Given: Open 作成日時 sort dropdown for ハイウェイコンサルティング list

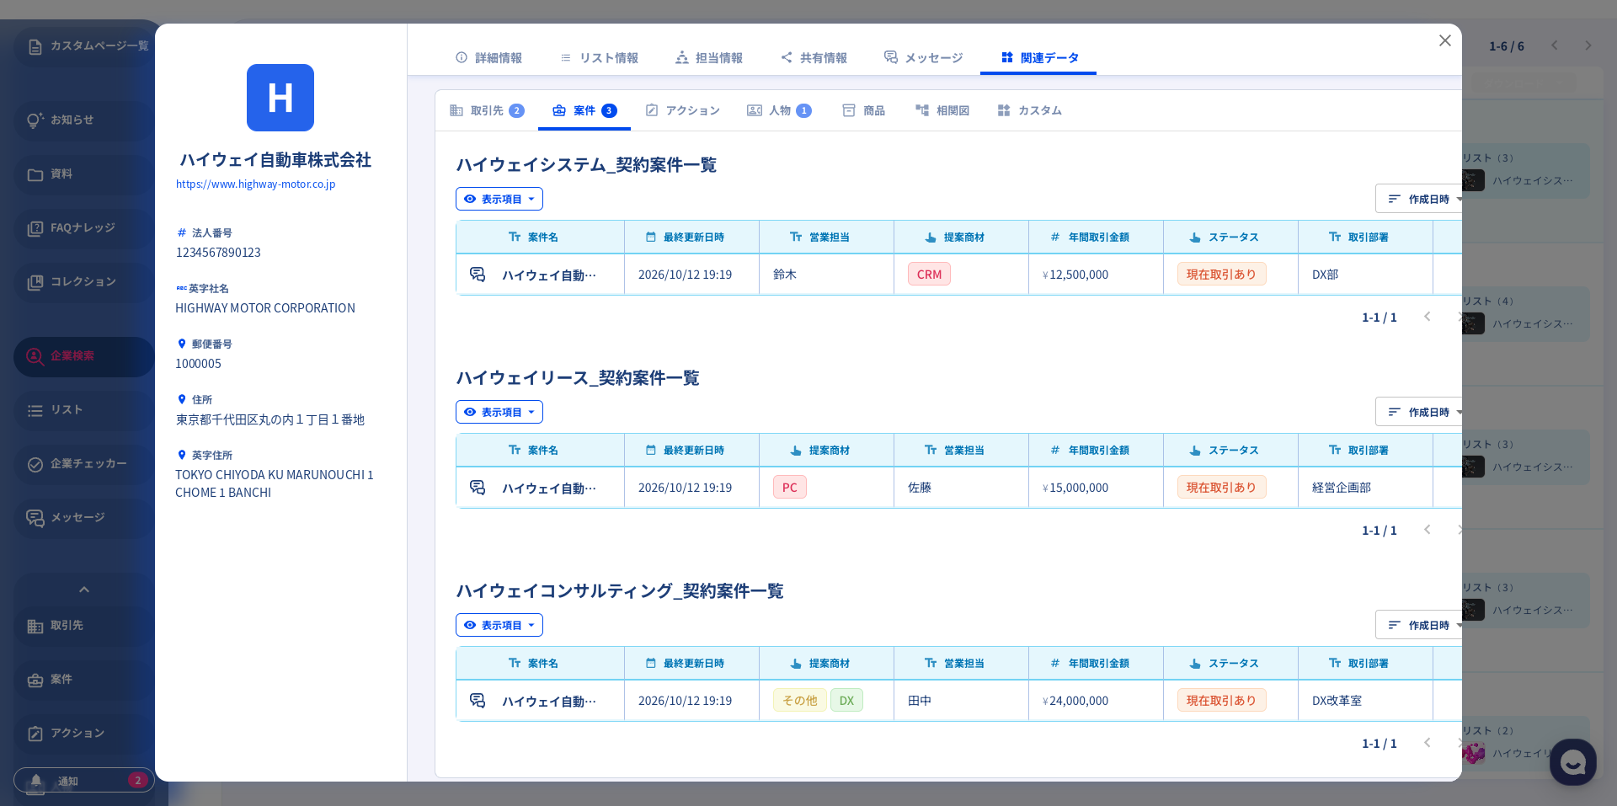Looking at the screenshot, I should pyautogui.click(x=1420, y=625).
